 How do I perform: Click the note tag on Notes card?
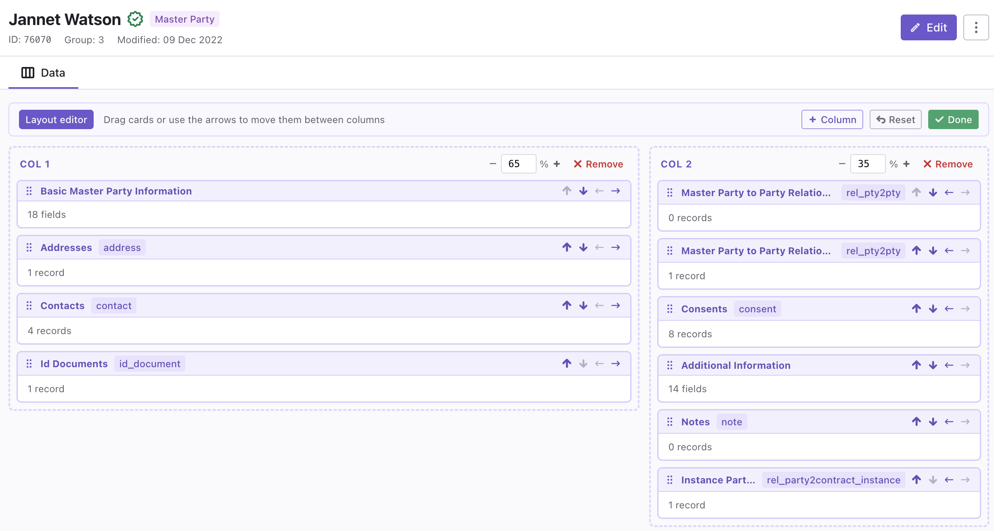pyautogui.click(x=732, y=422)
